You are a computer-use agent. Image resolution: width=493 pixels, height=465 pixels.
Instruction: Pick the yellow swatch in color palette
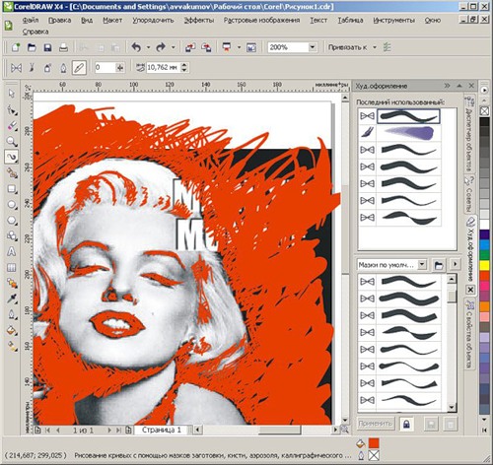(x=484, y=265)
